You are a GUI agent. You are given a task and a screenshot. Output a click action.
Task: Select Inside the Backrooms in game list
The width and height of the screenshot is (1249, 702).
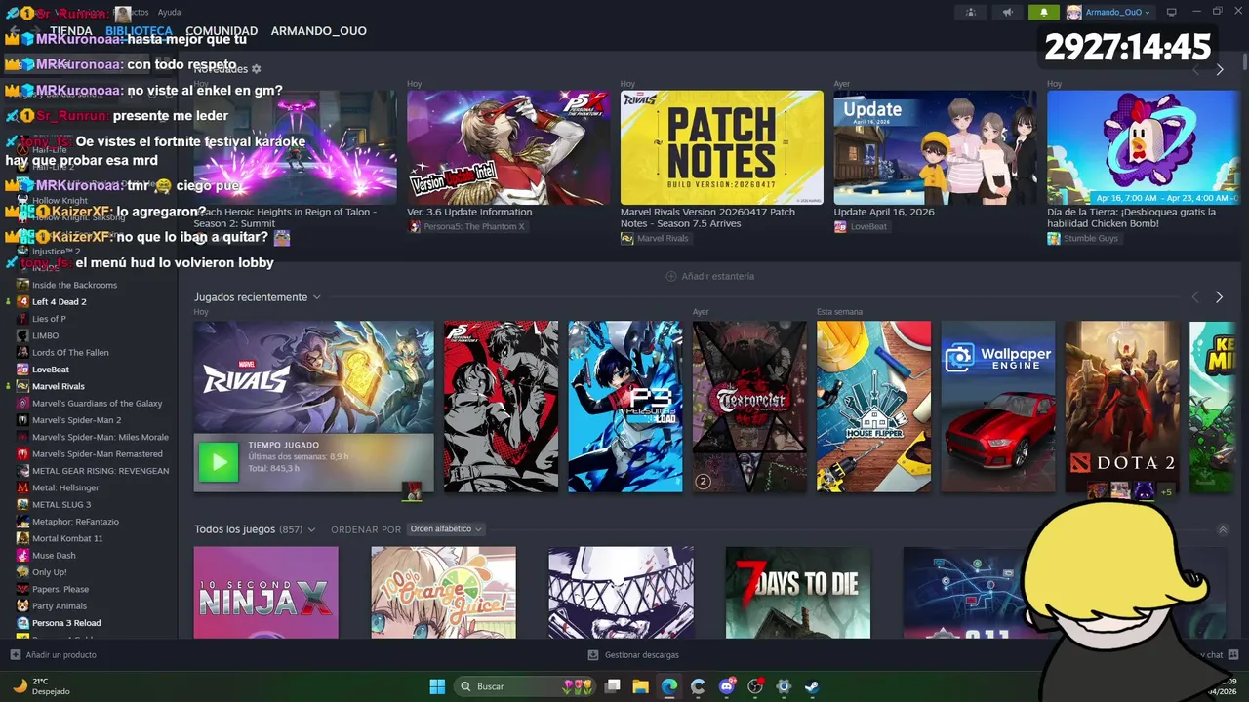(74, 285)
